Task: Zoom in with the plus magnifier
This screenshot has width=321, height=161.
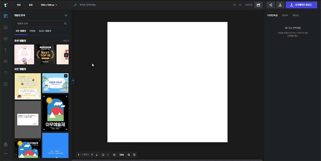Action: tap(129, 155)
